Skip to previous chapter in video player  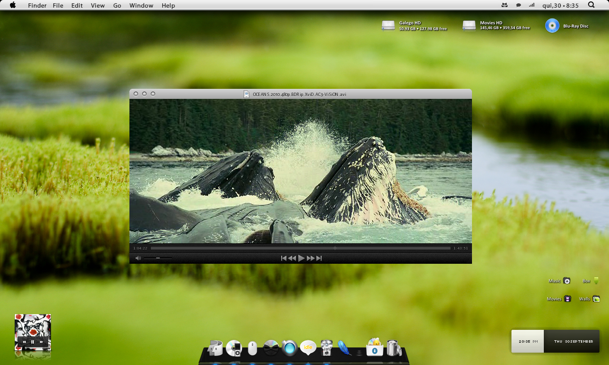[x=284, y=258]
